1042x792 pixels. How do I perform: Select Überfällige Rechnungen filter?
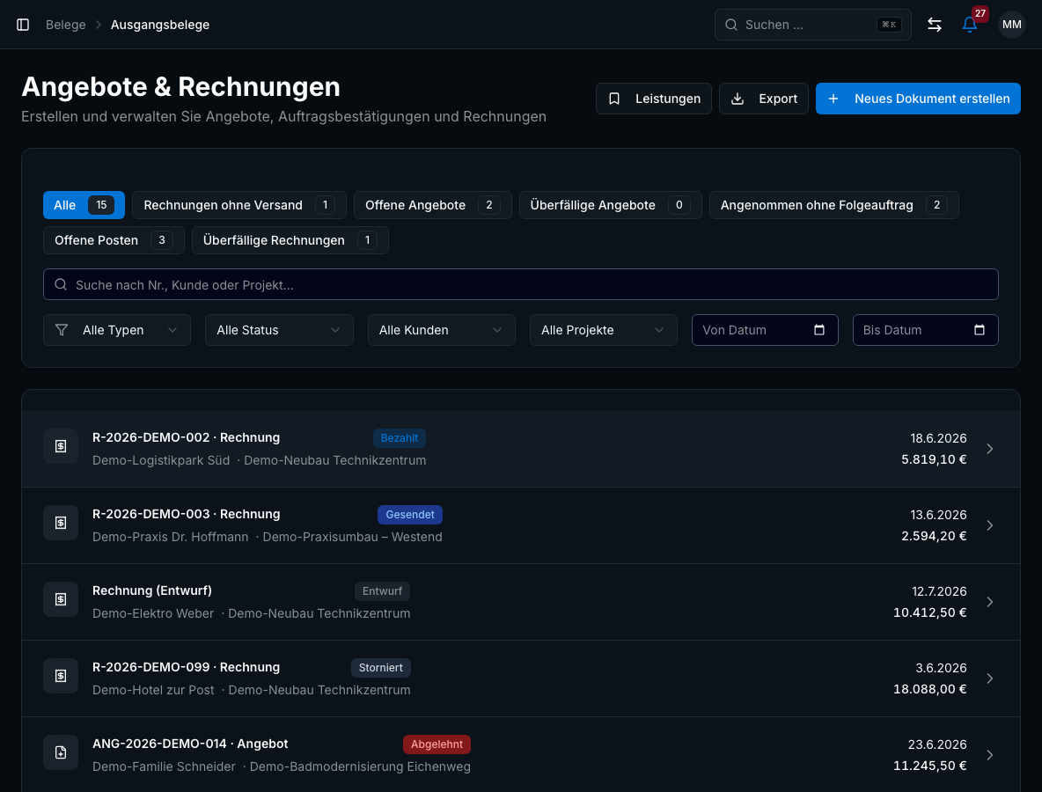point(290,240)
